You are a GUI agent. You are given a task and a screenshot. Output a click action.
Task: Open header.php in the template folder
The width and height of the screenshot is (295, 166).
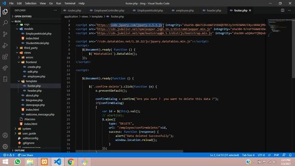tap(35, 91)
